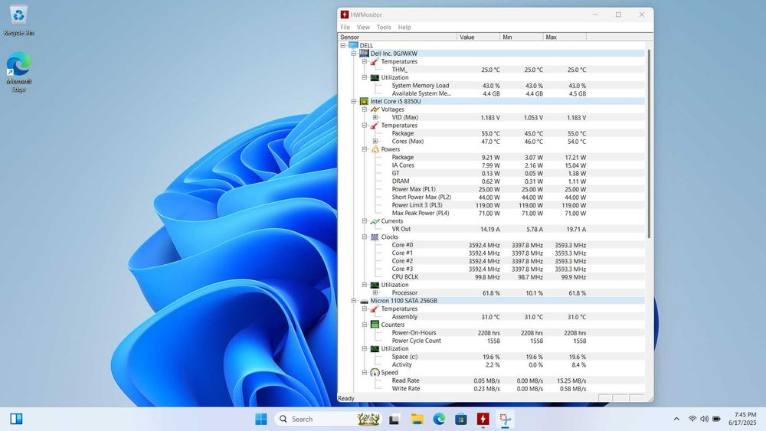Screen dimensions: 766x431
Task: Click the HWMonitor vertical scrollbar
Action: [x=649, y=144]
